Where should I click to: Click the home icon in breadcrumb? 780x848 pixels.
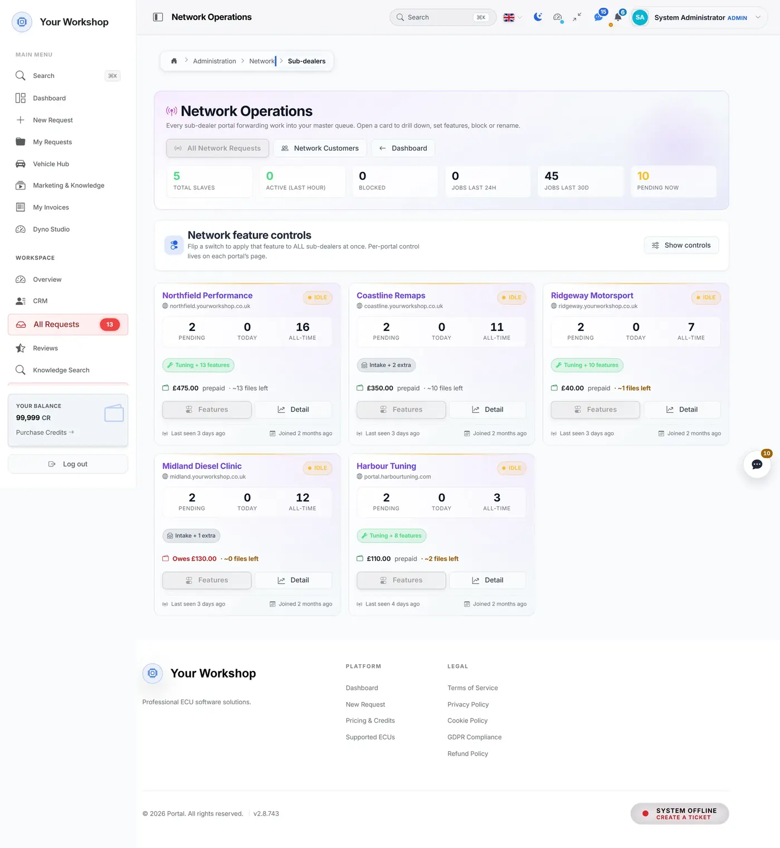tap(174, 61)
